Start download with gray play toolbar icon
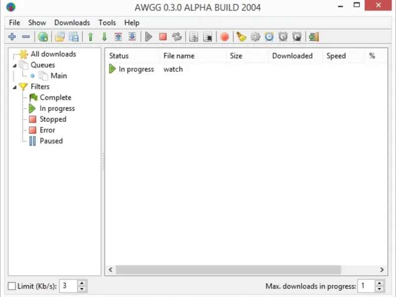The width and height of the screenshot is (396, 297). click(149, 37)
